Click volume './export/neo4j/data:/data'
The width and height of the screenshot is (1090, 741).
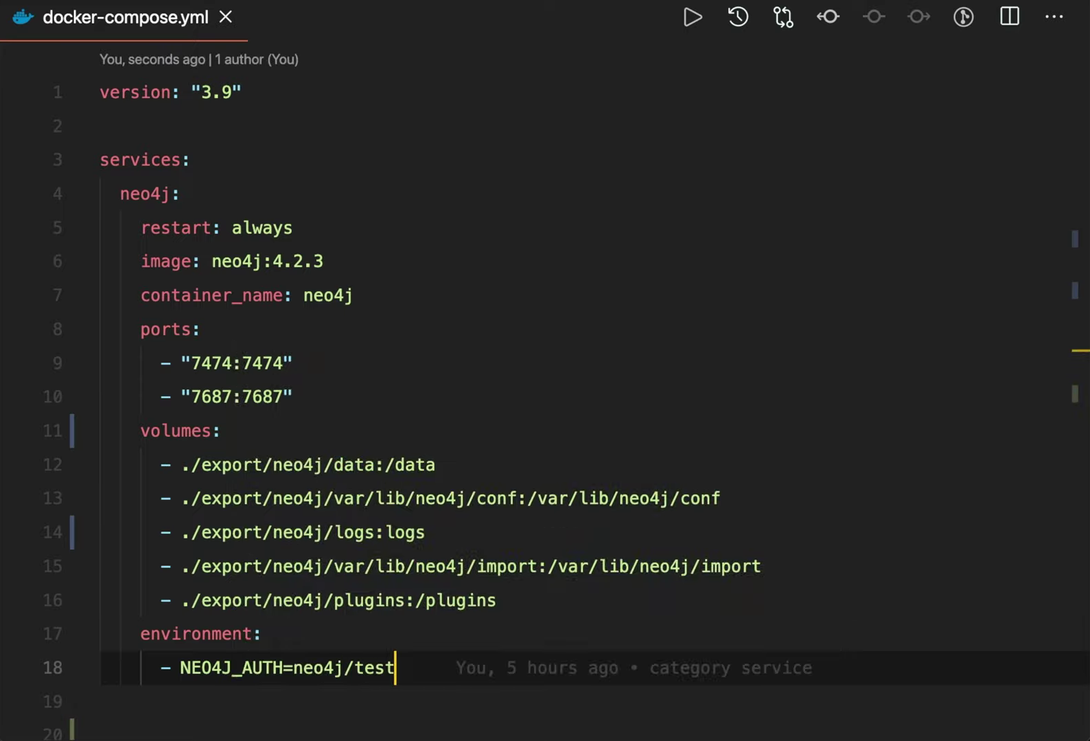(308, 465)
